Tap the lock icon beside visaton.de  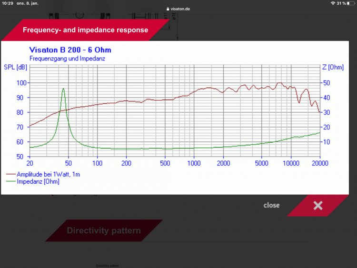[168, 9]
